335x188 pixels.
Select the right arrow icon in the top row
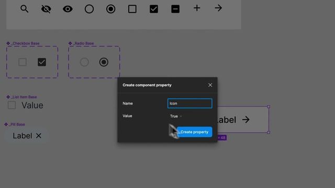pyautogui.click(x=218, y=8)
